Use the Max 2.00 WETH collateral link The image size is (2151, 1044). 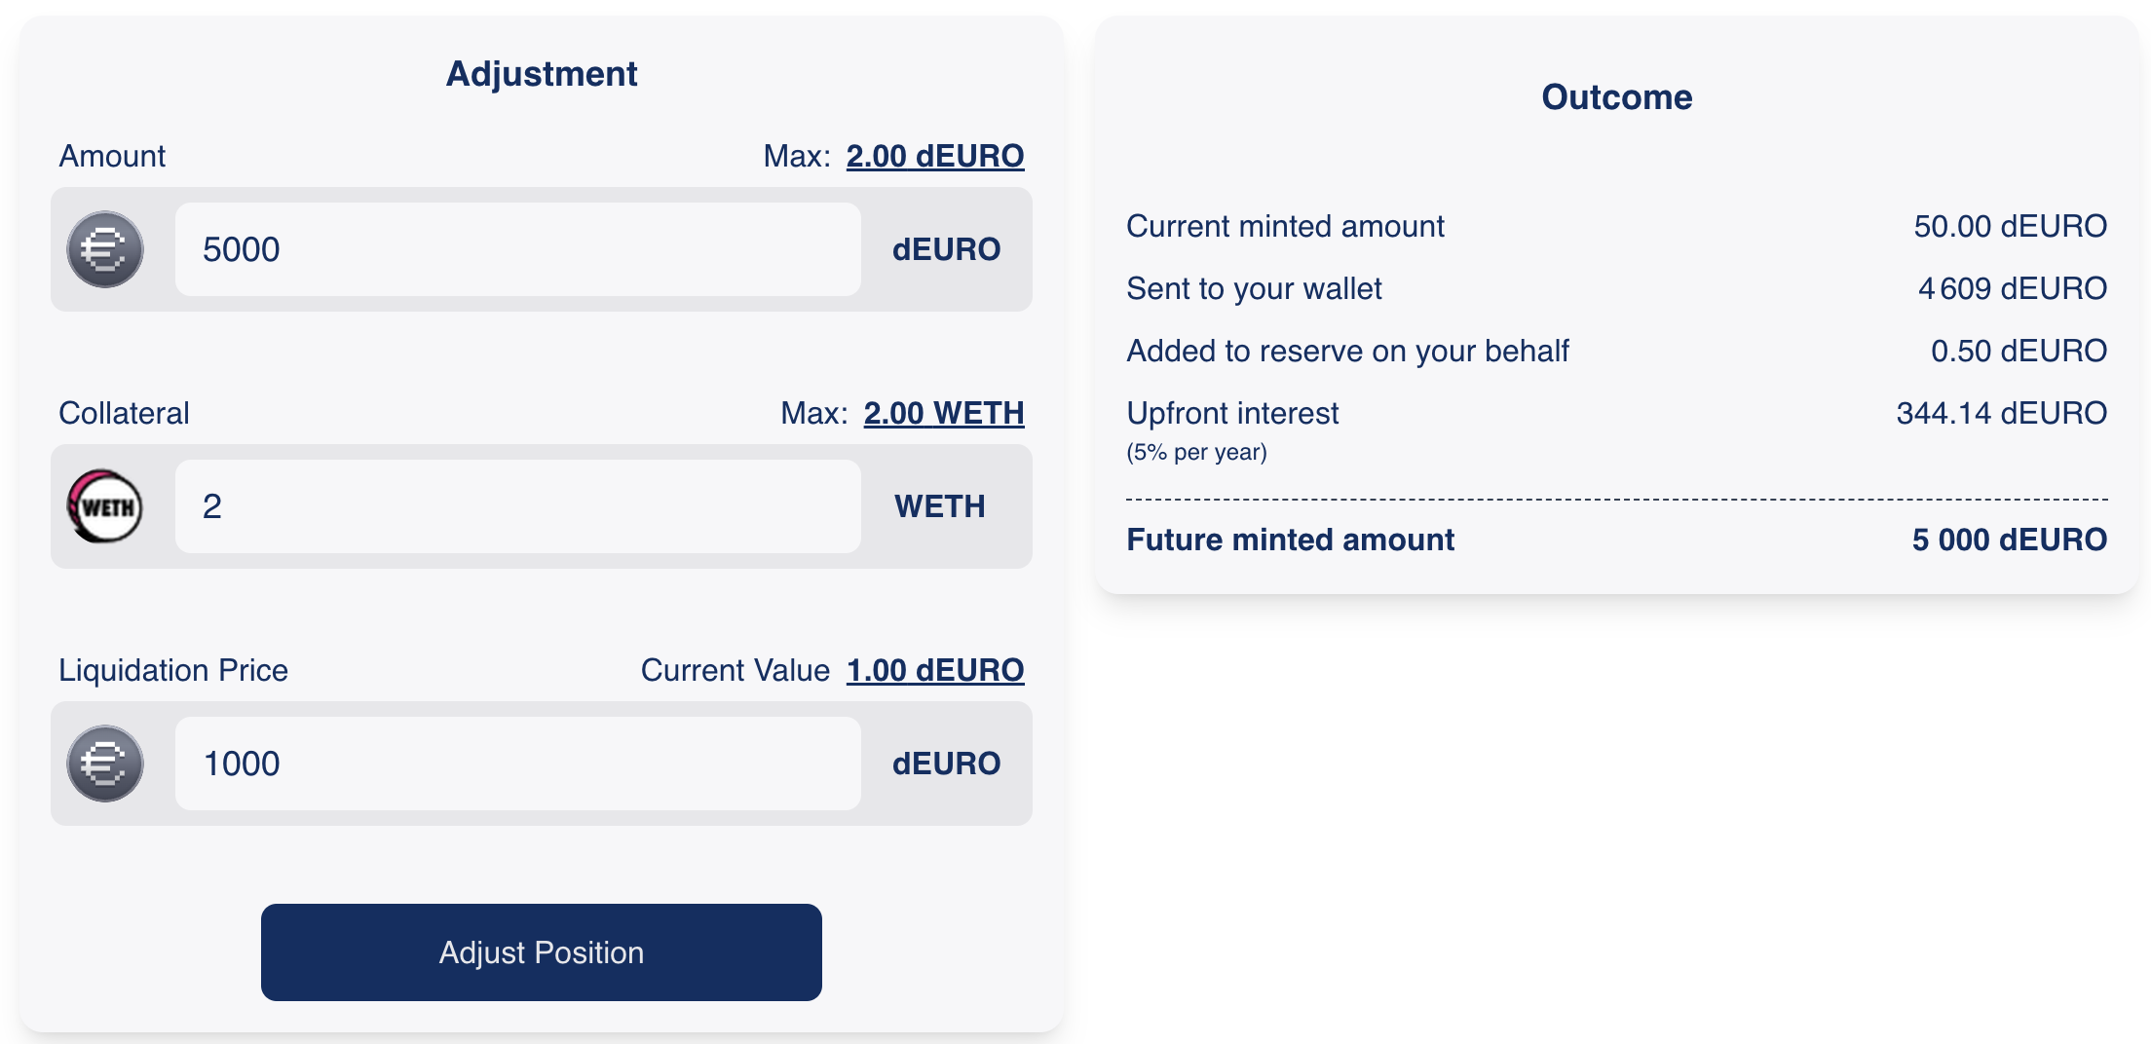(x=943, y=413)
